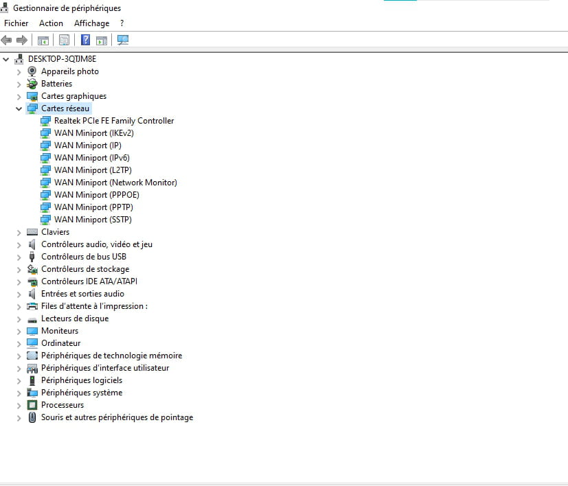Select WAN Miniport (IPv6)
Image resolution: width=568 pixels, height=486 pixels.
click(91, 158)
